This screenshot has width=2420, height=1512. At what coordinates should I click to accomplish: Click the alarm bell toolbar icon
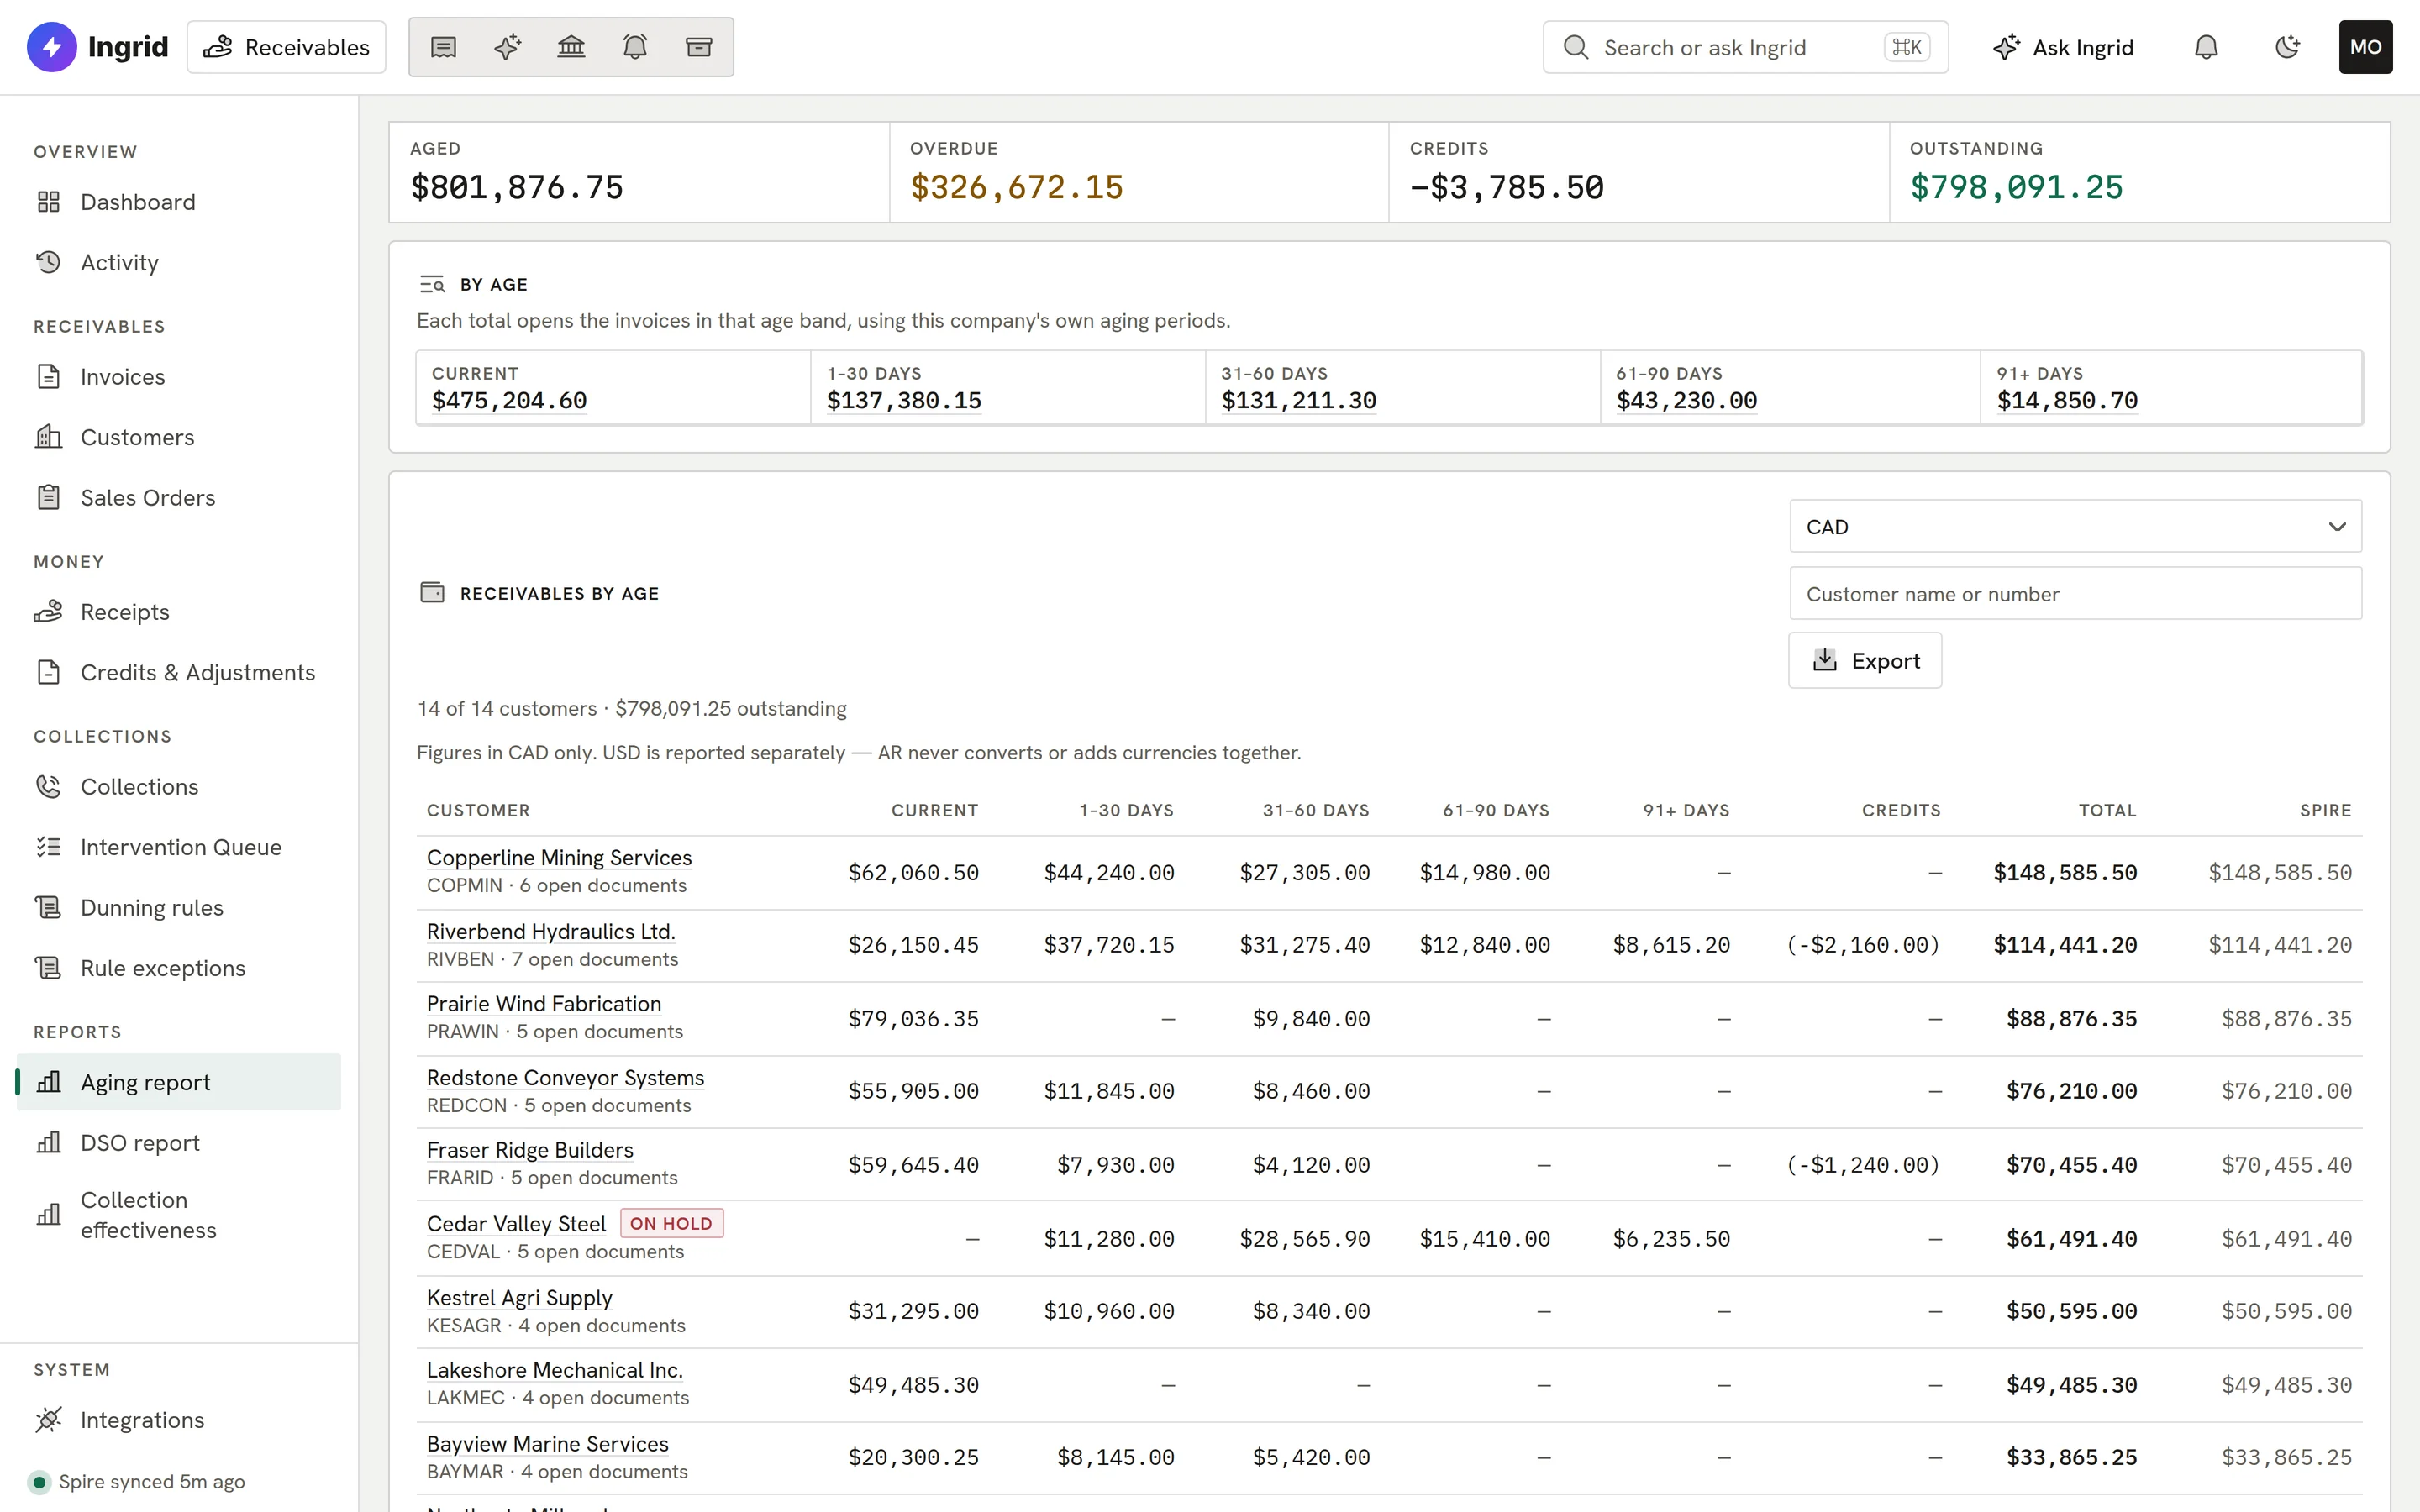(x=635, y=47)
